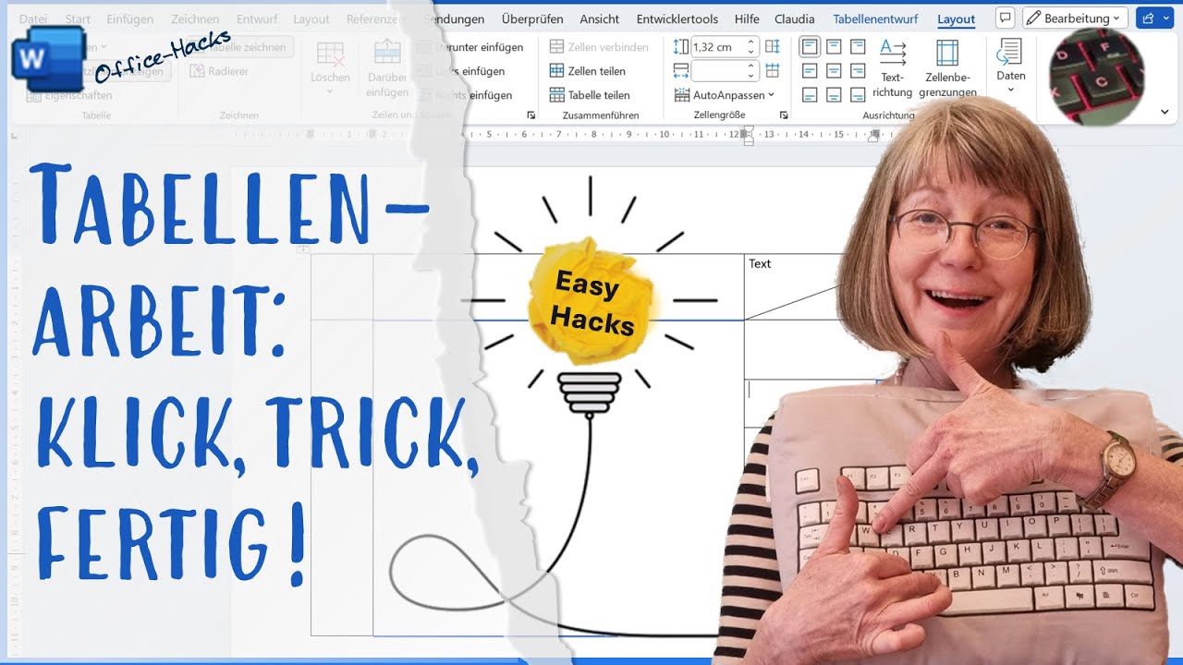
Task: Open the Entwicklertools tab
Action: coord(677,19)
